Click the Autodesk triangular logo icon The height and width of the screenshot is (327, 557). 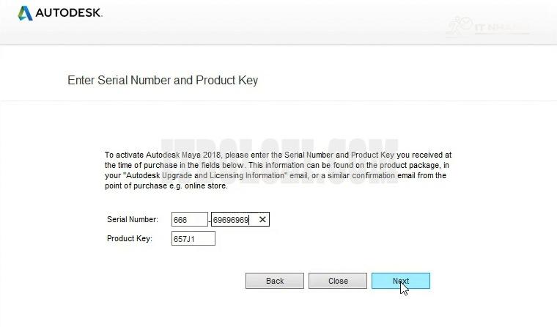pos(25,13)
